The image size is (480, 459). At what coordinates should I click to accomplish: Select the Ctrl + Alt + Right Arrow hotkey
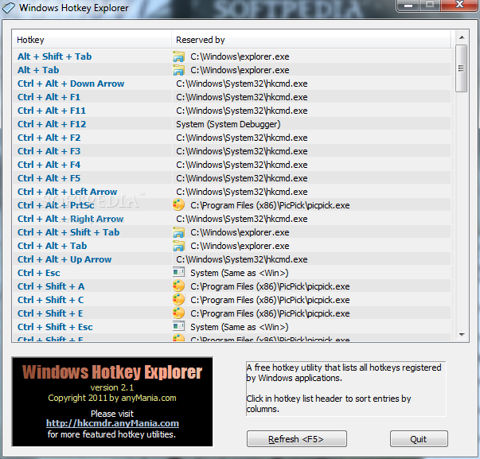coord(70,219)
